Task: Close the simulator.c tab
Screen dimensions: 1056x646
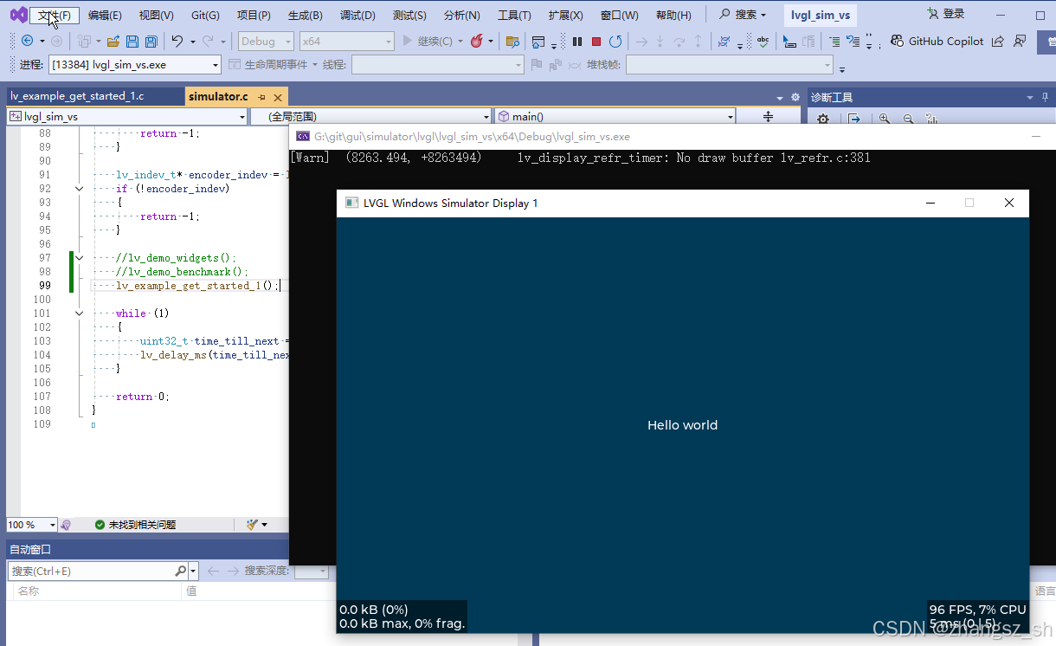Action: pyautogui.click(x=276, y=97)
